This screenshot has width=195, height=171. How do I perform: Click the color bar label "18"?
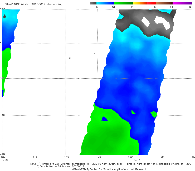[x=113, y=7]
